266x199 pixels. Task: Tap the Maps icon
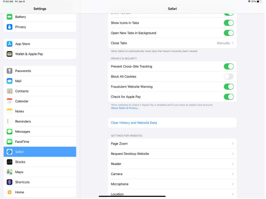coord(10,172)
